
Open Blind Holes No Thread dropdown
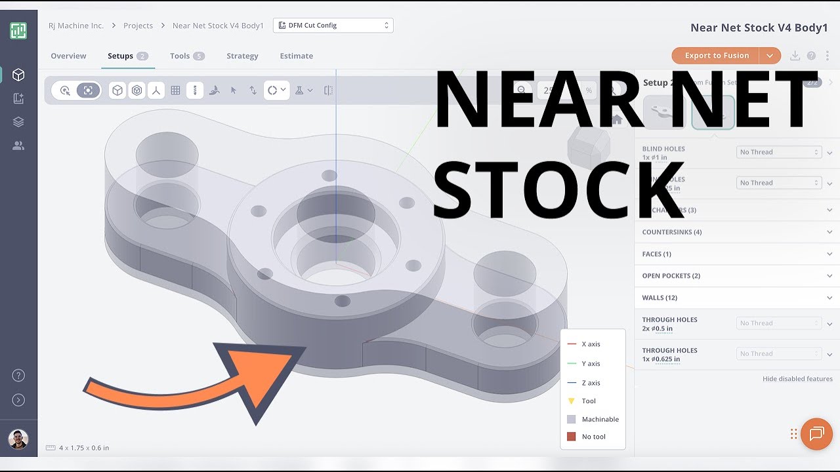(779, 152)
